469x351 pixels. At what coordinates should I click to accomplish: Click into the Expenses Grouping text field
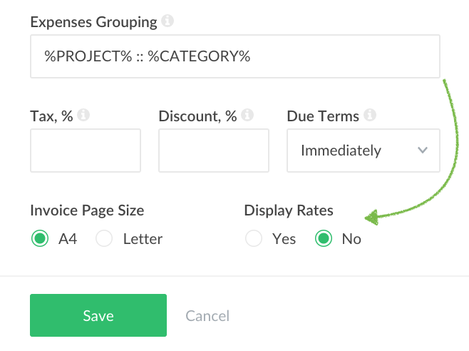click(x=235, y=57)
